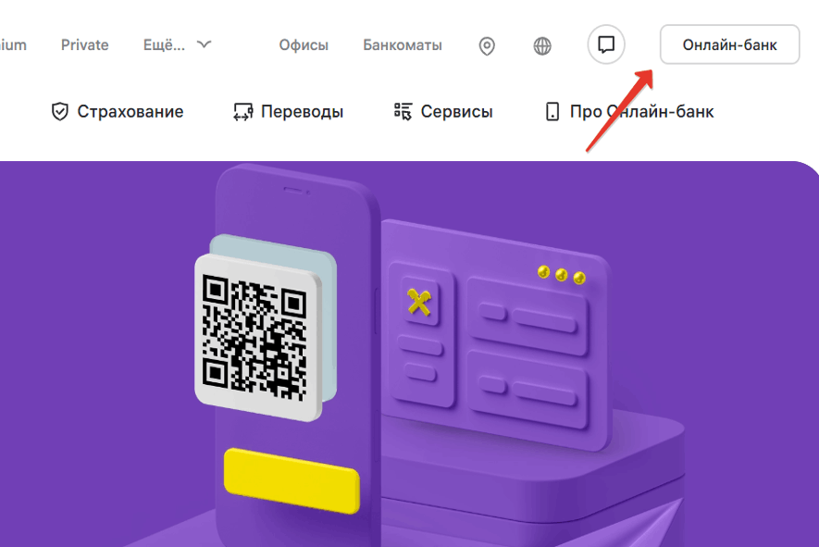The image size is (819, 547).
Task: Click the location pin icon
Action: coord(487,45)
